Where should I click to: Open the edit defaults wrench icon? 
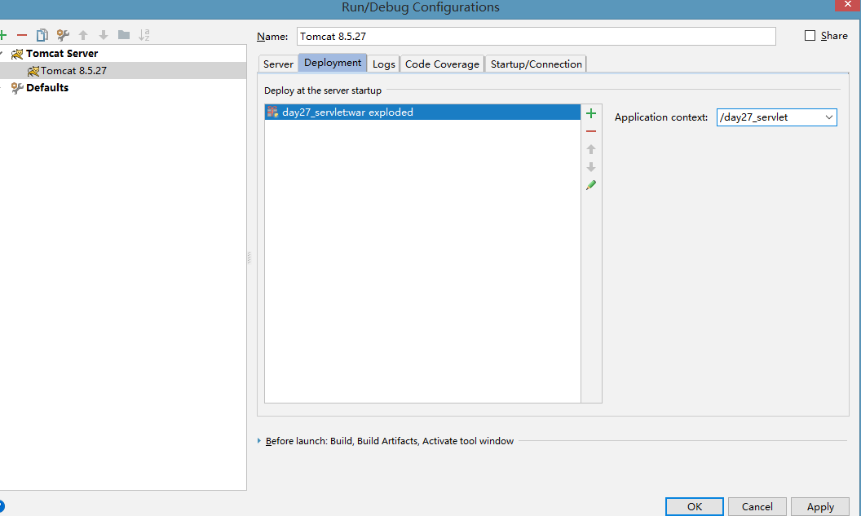63,35
